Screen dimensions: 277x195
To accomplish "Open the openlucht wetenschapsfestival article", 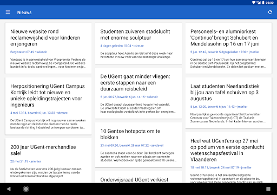I will coord(228,158).
